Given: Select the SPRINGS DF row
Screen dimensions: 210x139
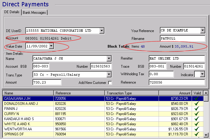Looking at the screenshot, I should click(x=103, y=134).
